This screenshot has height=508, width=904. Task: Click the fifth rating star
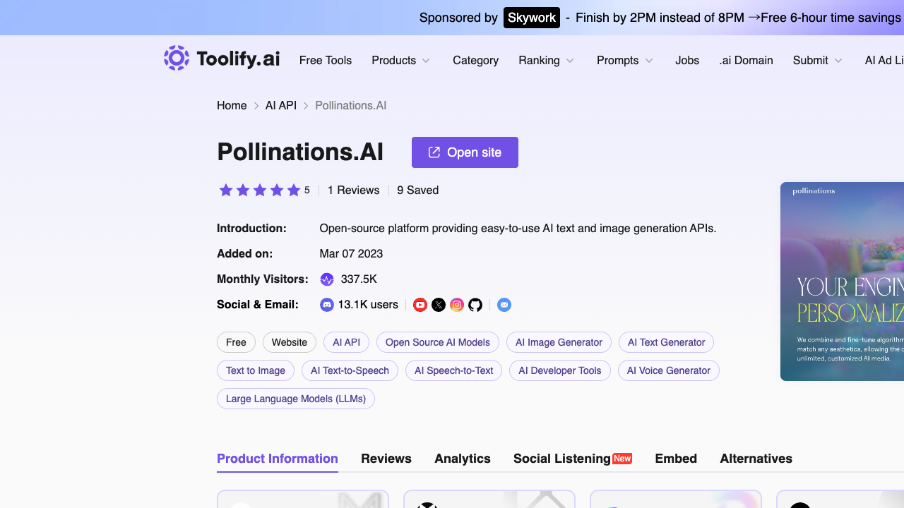pyautogui.click(x=294, y=190)
